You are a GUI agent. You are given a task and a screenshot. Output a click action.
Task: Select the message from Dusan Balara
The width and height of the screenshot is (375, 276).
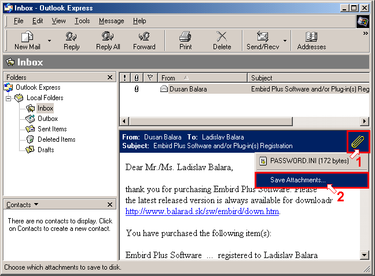click(x=244, y=89)
